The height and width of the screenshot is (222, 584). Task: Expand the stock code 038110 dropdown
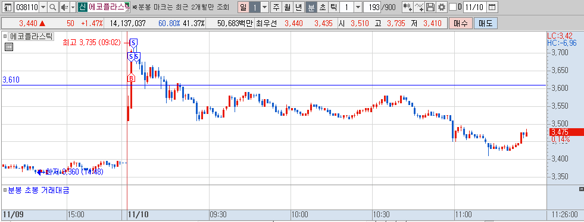click(x=43, y=7)
